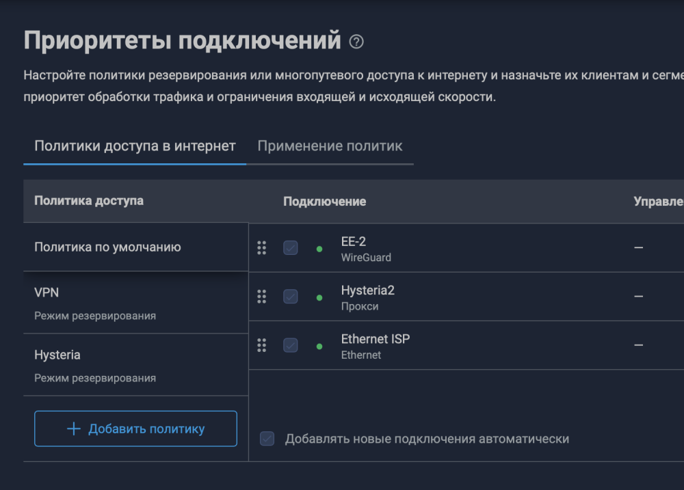Viewport: 684px width, 490px height.
Task: Click the Ethernet ISP connection name
Action: point(375,339)
